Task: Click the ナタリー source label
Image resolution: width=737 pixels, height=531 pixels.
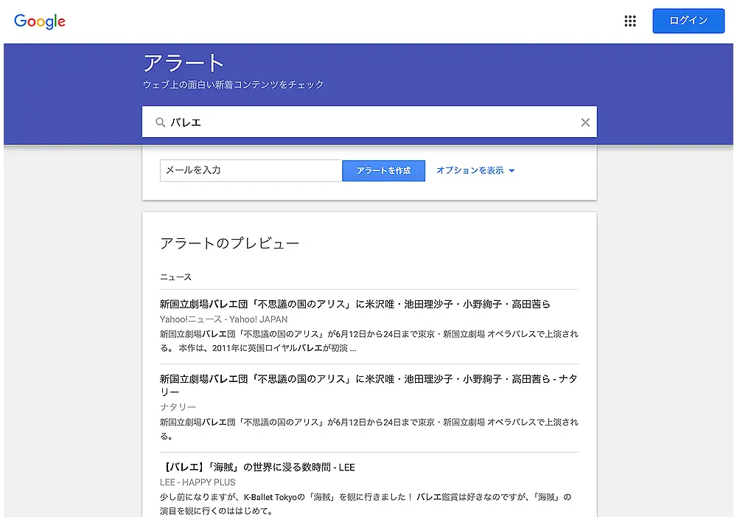Action: [x=178, y=407]
